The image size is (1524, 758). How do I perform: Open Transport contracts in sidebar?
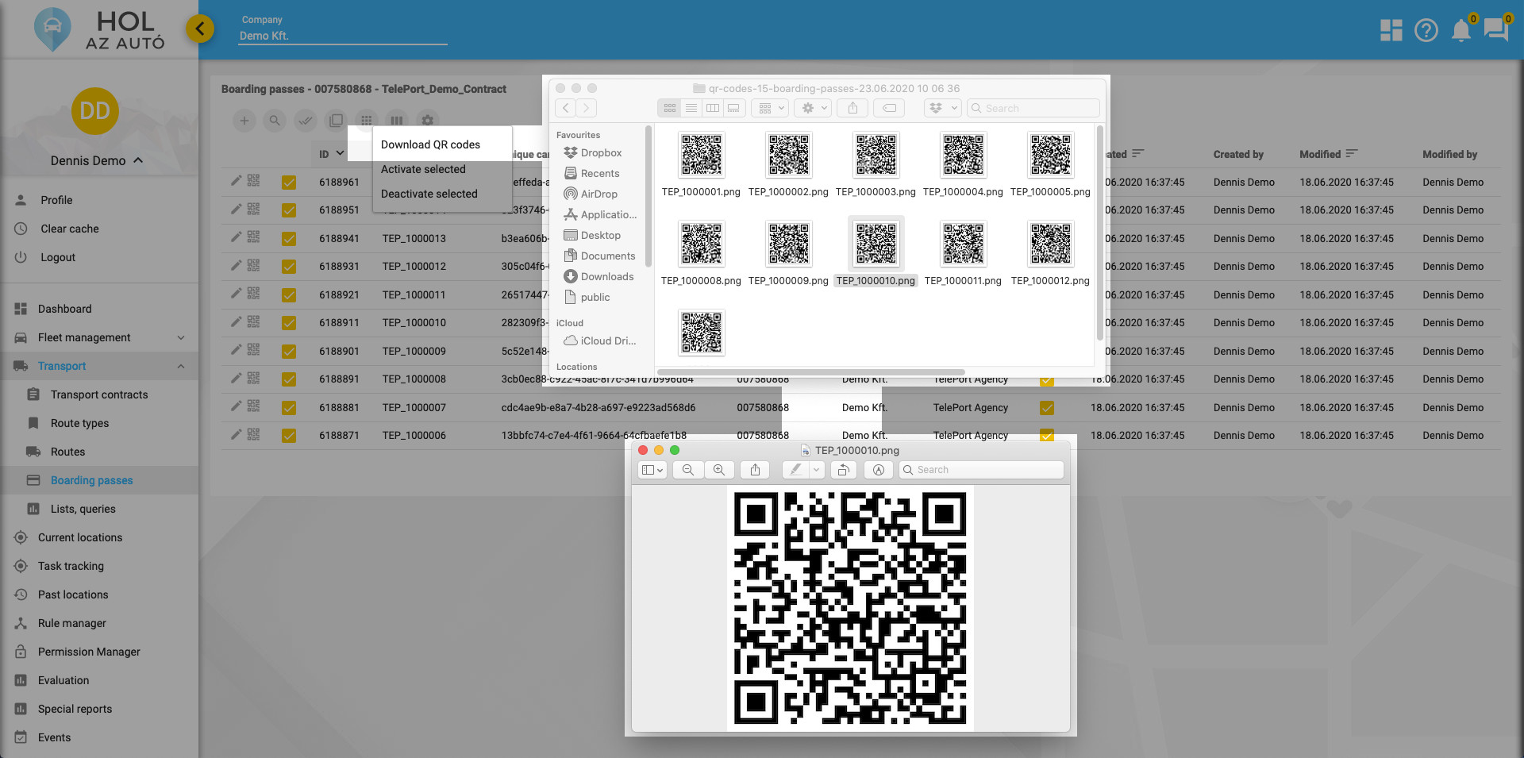(99, 394)
